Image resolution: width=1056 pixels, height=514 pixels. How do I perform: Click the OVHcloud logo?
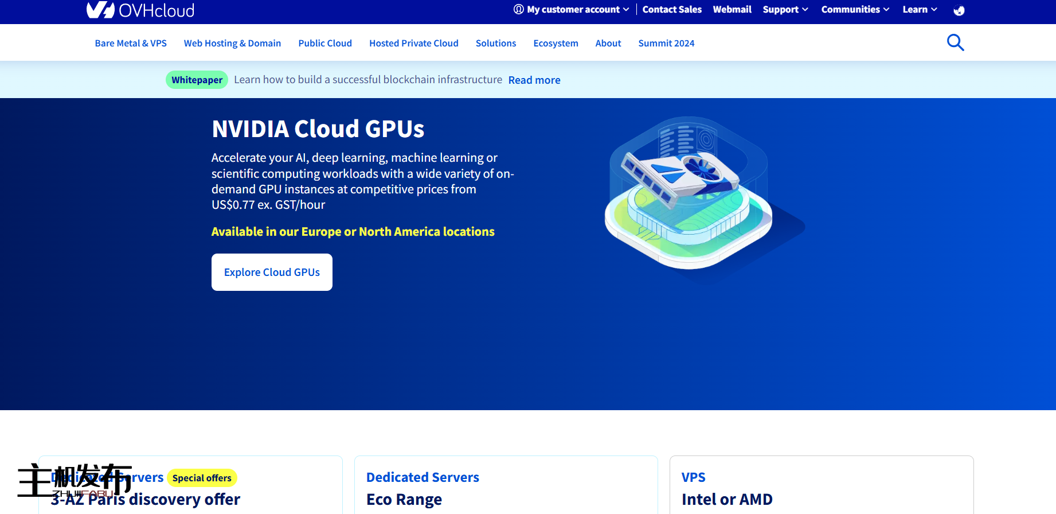(140, 10)
